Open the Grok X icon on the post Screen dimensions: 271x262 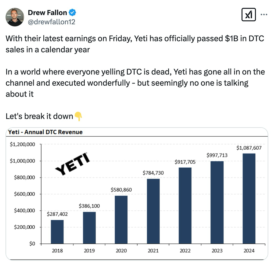(249, 14)
